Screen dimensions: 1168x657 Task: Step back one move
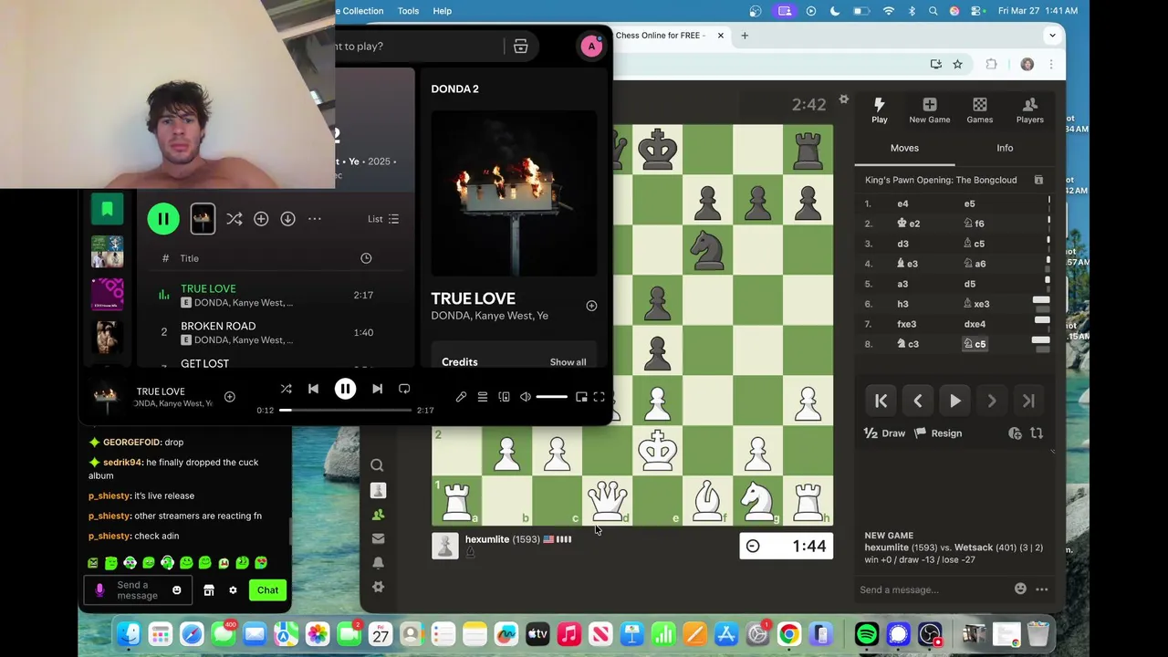918,401
